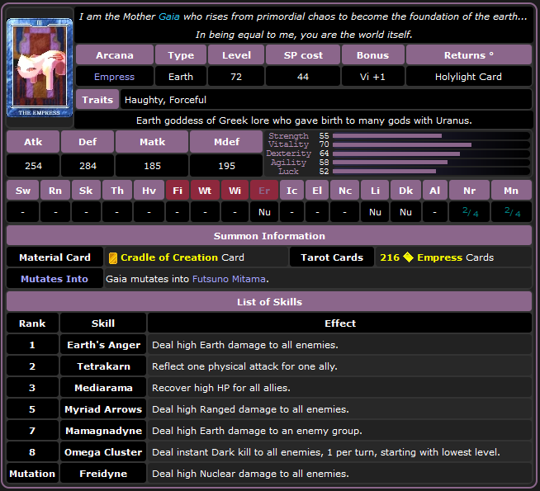540x491 pixels.
Task: Click the Summon Information section header
Action: [269, 236]
